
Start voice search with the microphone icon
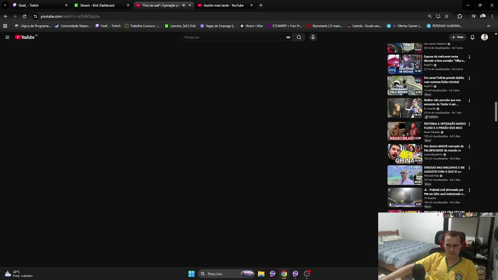pos(313,37)
